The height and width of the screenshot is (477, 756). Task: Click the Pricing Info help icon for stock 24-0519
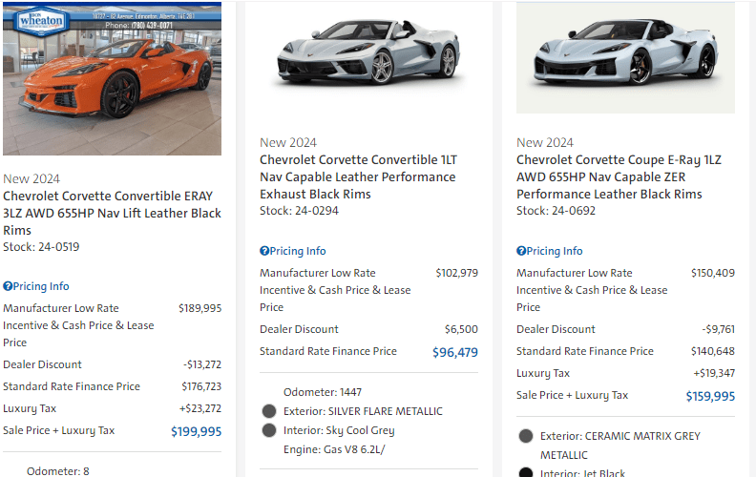8,286
